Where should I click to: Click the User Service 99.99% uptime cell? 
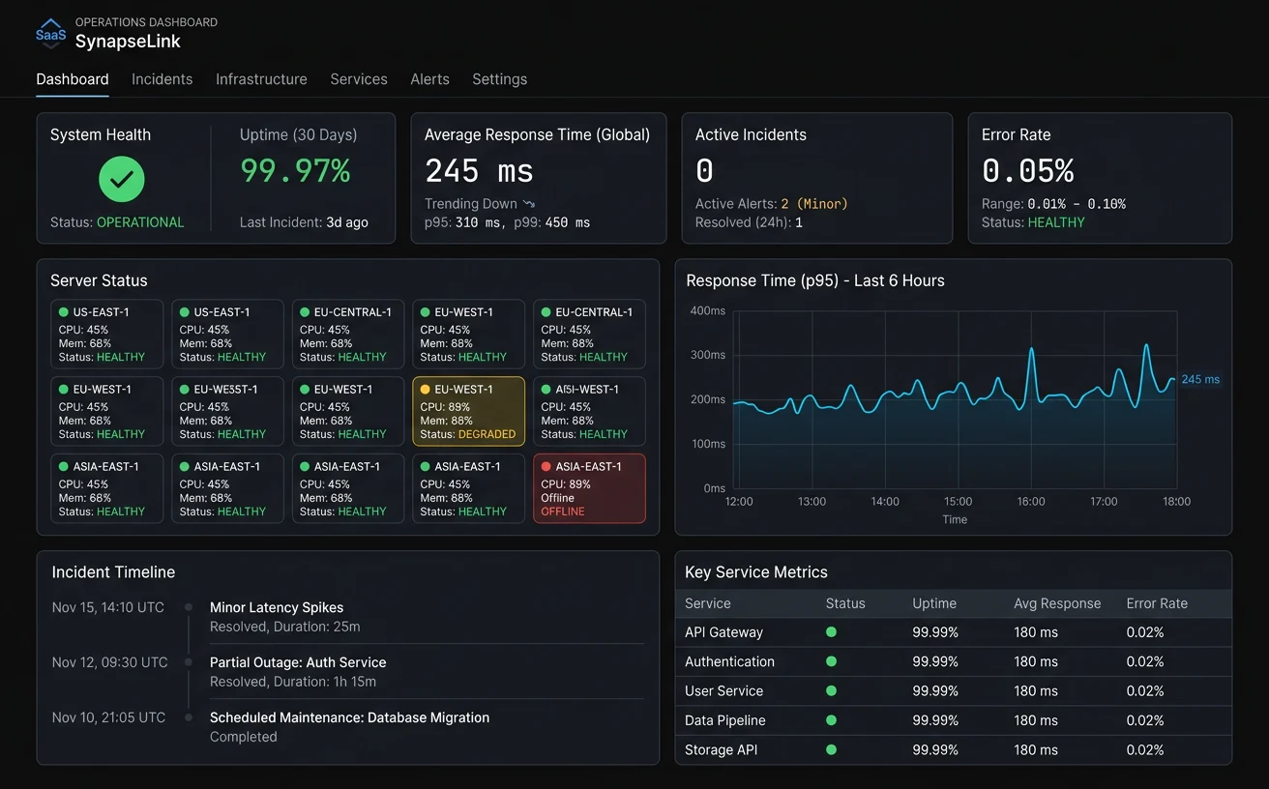click(x=935, y=690)
